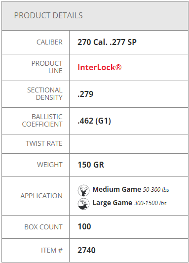Click the sectional density value .279
The height and width of the screenshot is (263, 189).
point(85,94)
